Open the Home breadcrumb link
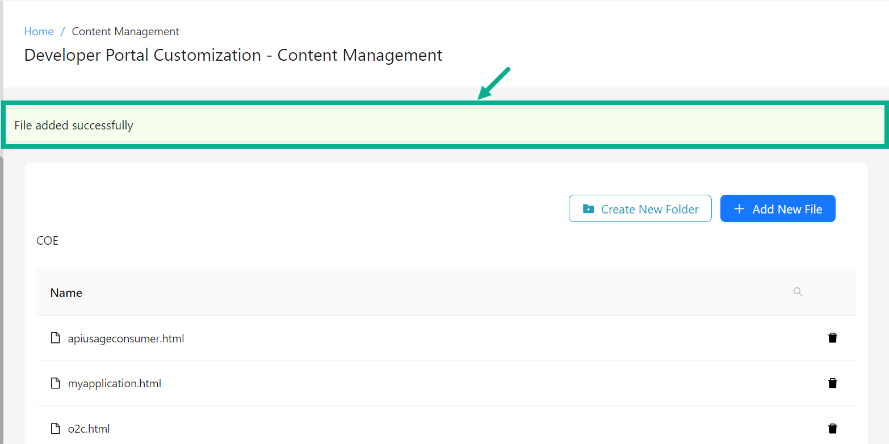Viewport: 889px width, 444px height. (39, 31)
